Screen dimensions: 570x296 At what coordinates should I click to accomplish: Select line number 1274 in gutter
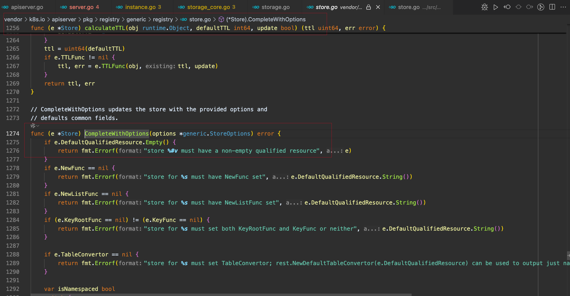coord(13,133)
